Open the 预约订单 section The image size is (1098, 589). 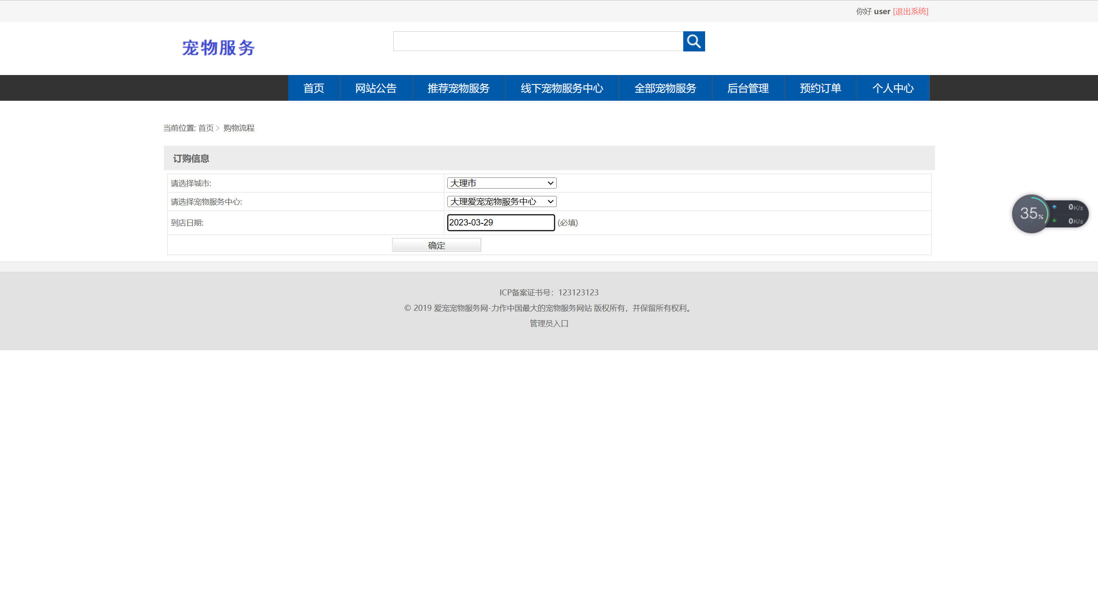tap(820, 88)
